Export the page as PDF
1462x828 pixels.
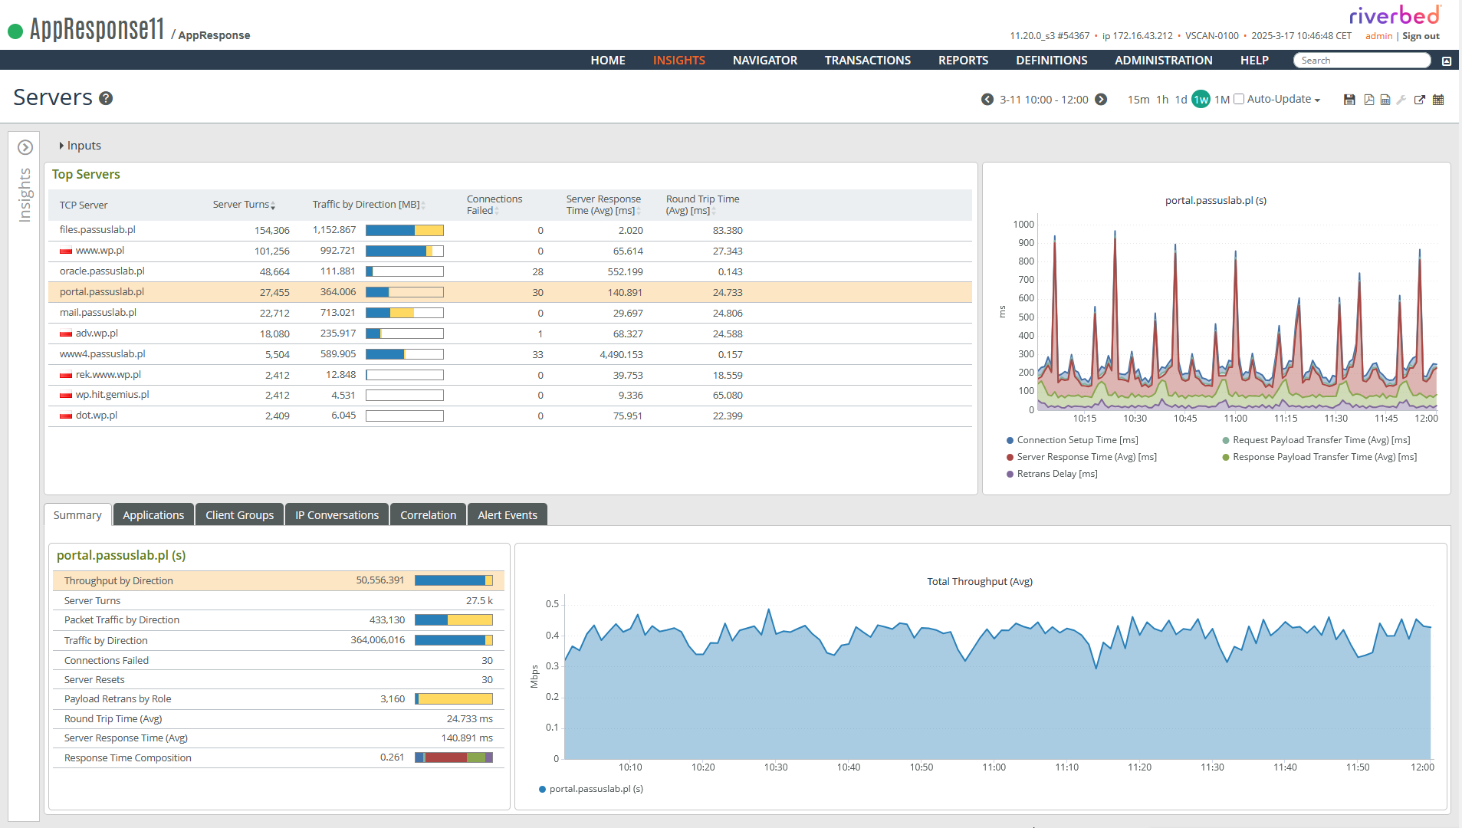pyautogui.click(x=1368, y=100)
